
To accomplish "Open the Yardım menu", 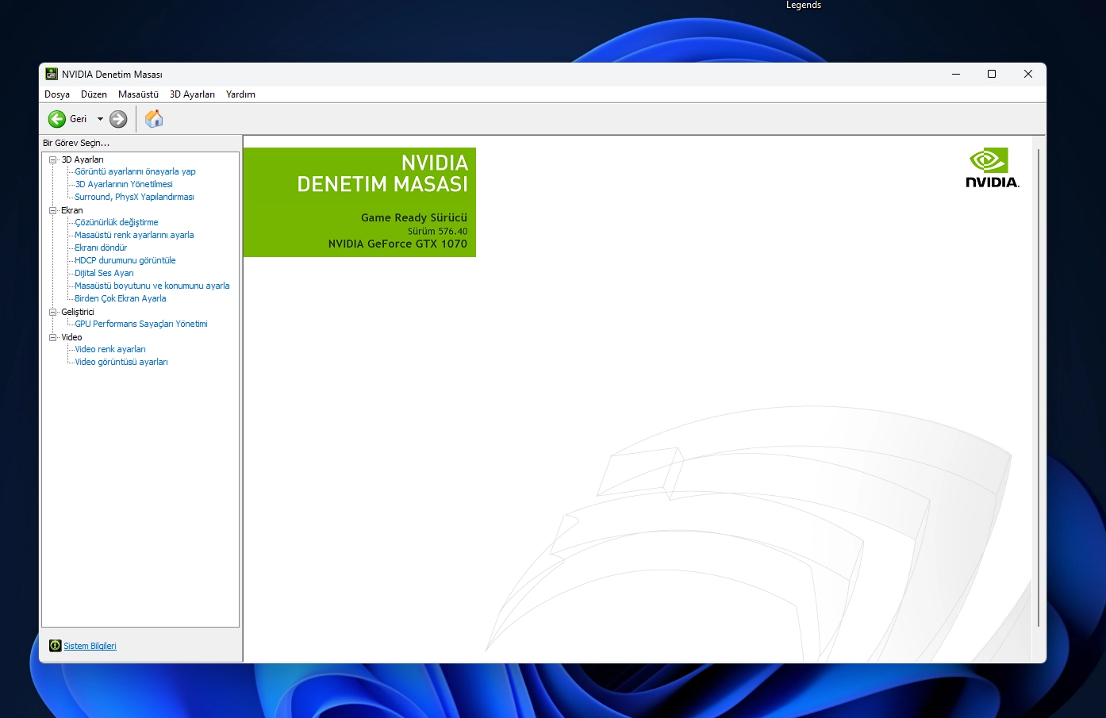I will (240, 94).
